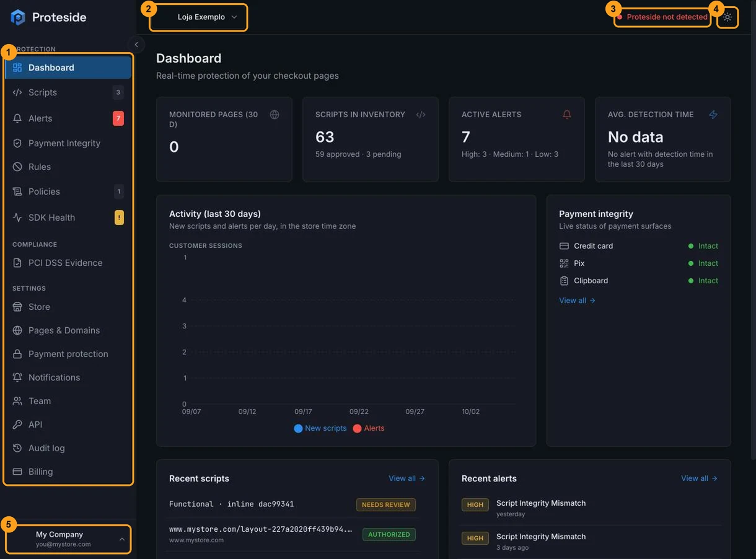Click the Team people icon
The width and height of the screenshot is (756, 559).
(x=17, y=401)
